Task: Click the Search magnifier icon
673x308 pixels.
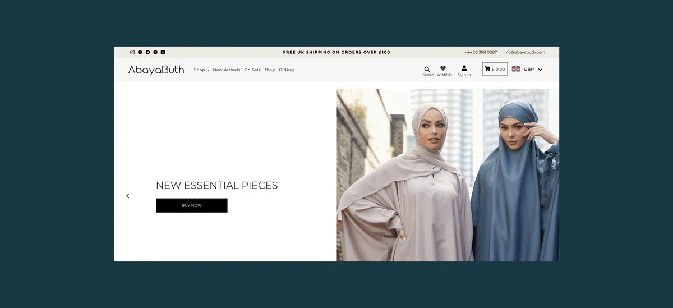Action: click(427, 69)
